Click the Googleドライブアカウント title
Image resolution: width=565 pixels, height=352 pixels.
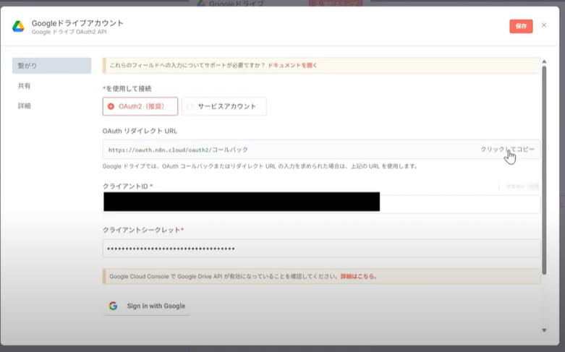[77, 23]
